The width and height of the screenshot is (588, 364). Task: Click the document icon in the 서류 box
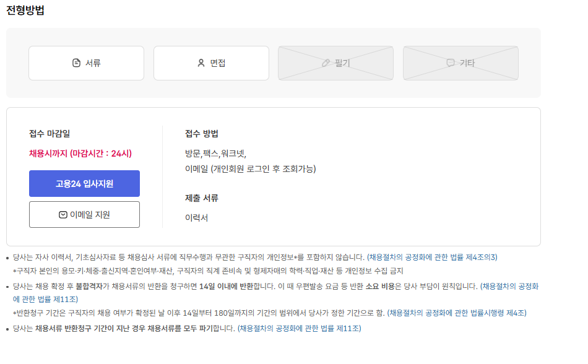(x=77, y=63)
